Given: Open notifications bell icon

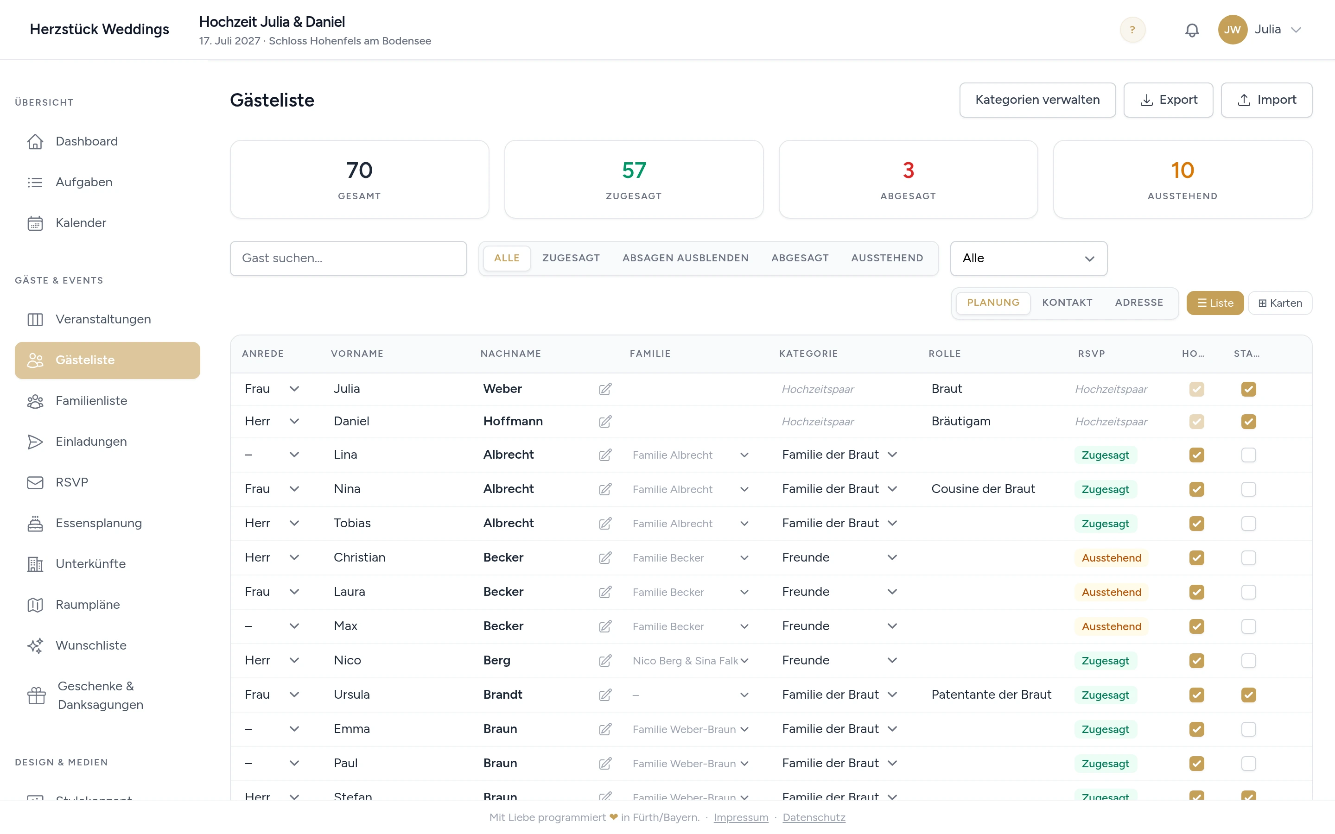Looking at the screenshot, I should coord(1192,30).
